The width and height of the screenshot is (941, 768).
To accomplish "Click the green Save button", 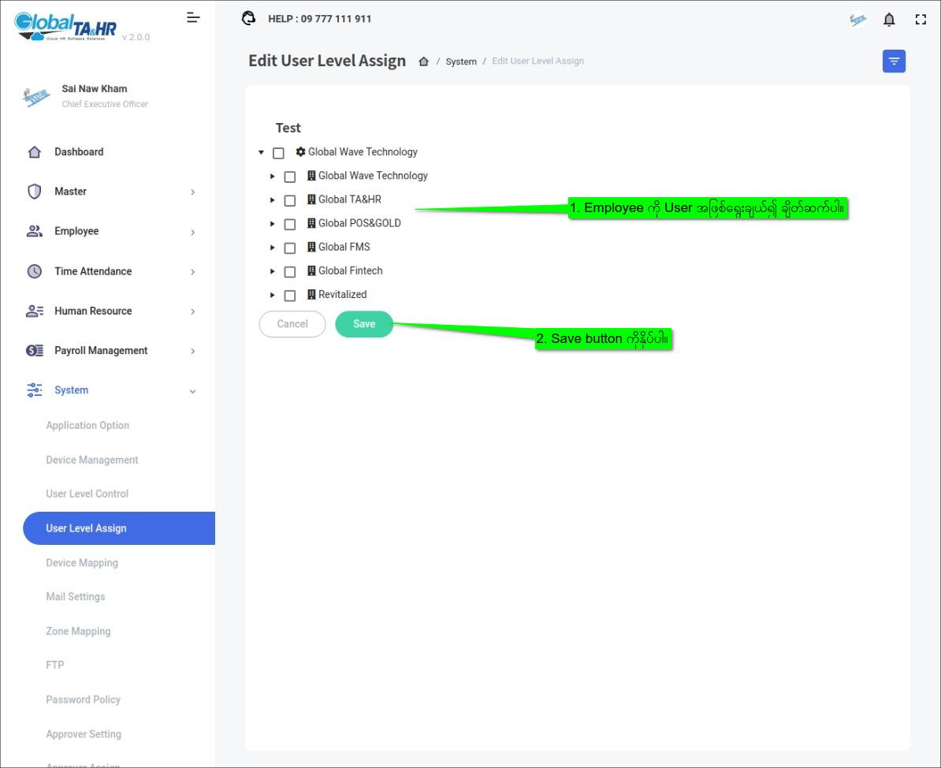I will 364,324.
